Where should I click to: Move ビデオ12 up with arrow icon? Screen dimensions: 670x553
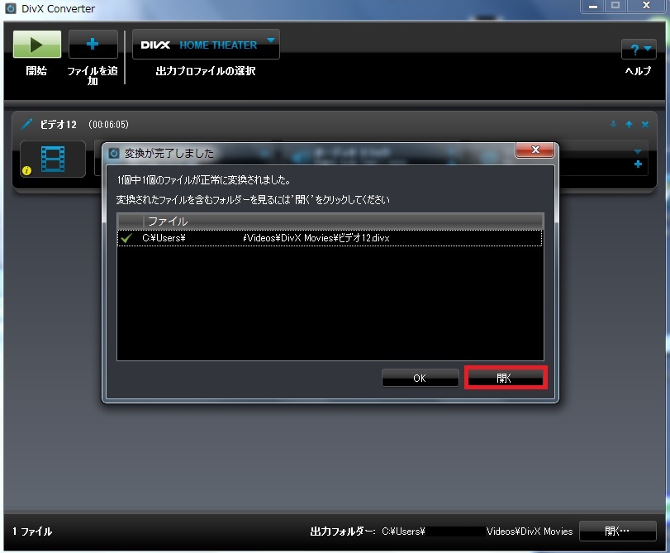pos(629,124)
